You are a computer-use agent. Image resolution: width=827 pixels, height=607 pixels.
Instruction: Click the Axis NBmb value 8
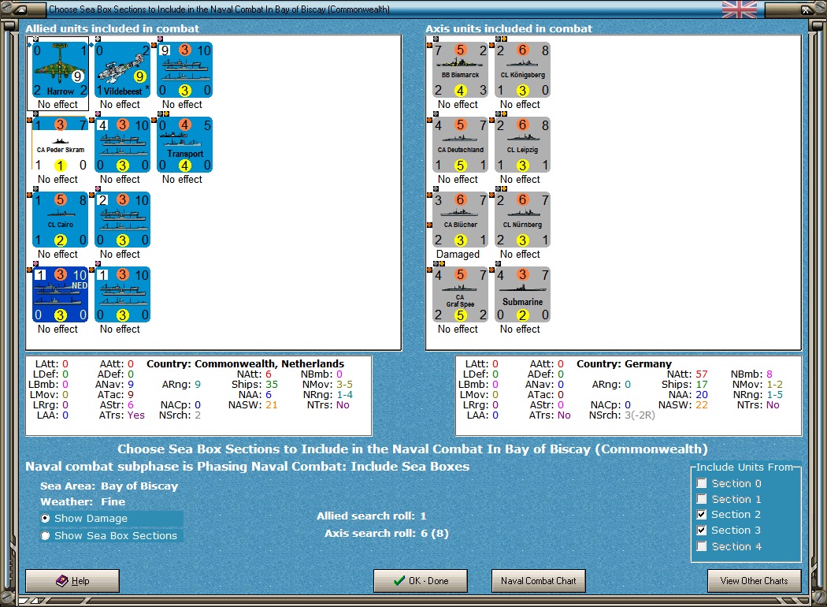tap(770, 374)
